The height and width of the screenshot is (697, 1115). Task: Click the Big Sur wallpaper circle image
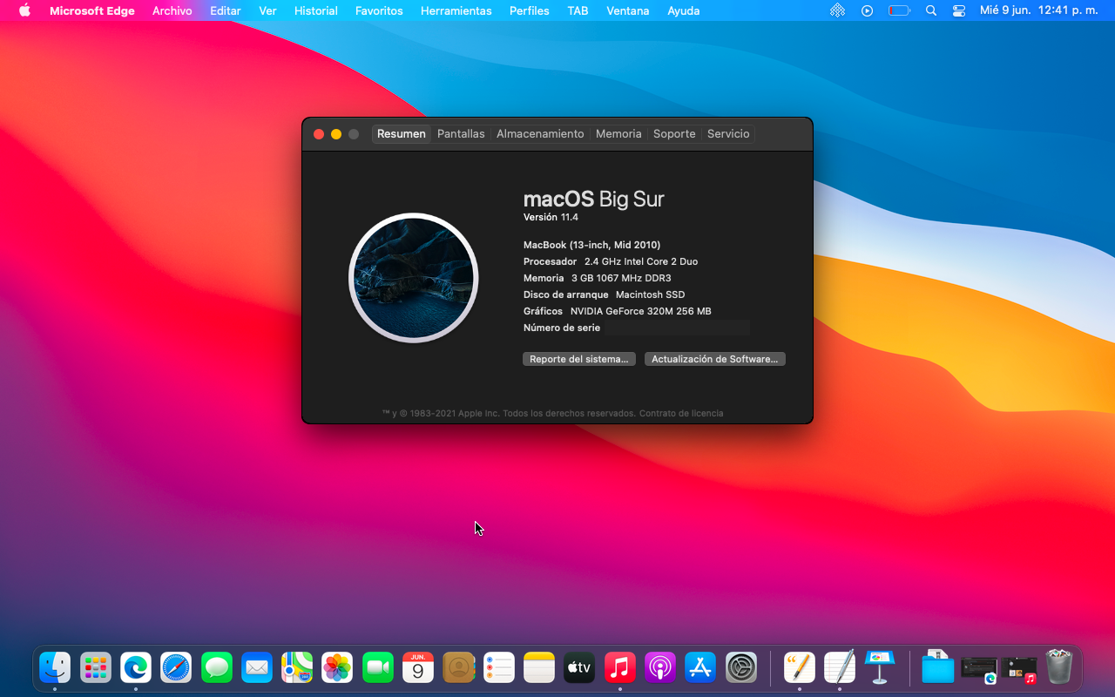coord(414,278)
